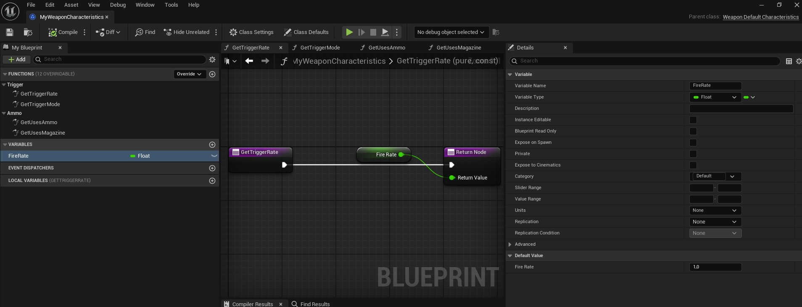Click the Find toolbar button

(145, 32)
